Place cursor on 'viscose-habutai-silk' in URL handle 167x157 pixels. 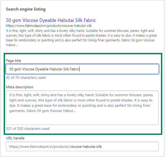point(86,146)
